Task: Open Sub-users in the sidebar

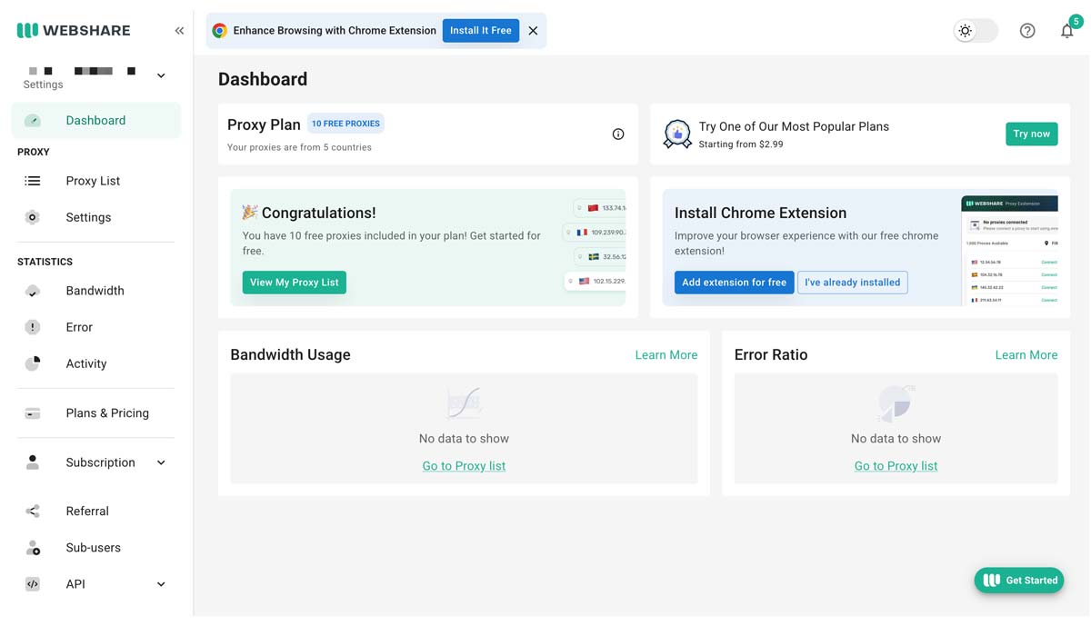Action: [93, 548]
